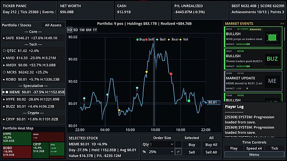Open the Qty dropdown
The height and width of the screenshot is (161, 287).
(162, 144)
